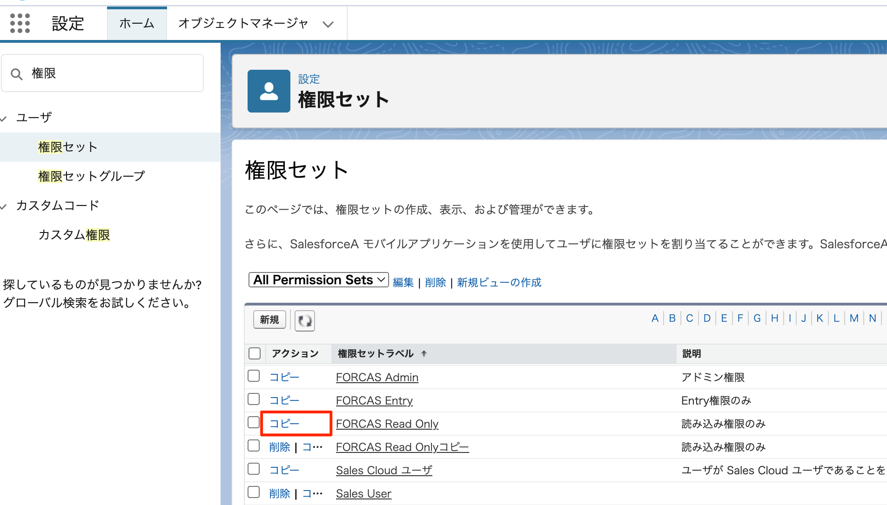Collapse the ユーザ section in sidebar
This screenshot has width=887, height=505.
pos(4,118)
